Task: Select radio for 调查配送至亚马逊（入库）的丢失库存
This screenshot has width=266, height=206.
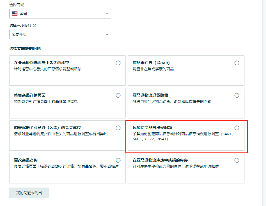Action: point(118,128)
